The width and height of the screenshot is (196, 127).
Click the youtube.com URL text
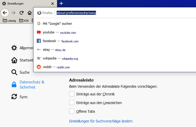click(68, 33)
